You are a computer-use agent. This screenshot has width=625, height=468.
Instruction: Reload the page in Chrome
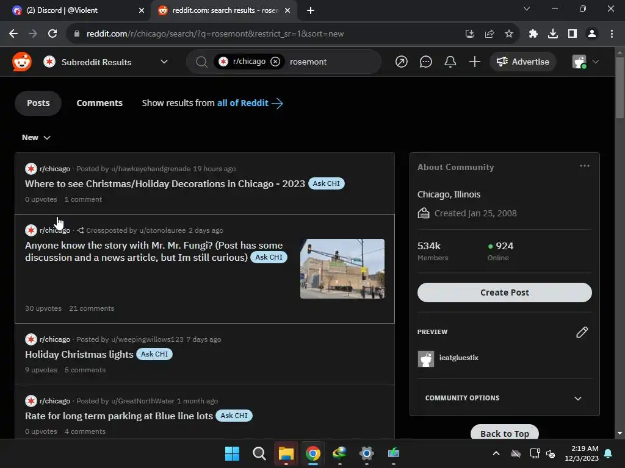[x=52, y=34]
